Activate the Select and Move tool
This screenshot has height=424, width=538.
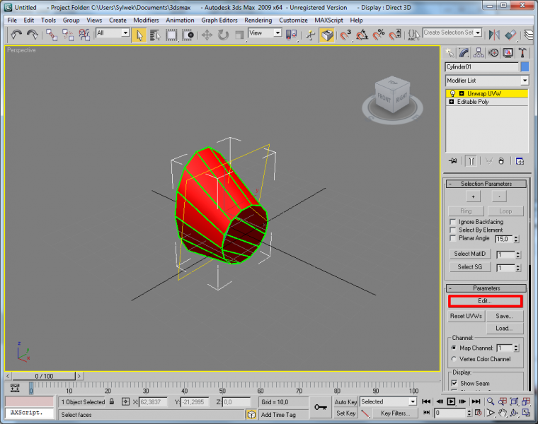207,34
